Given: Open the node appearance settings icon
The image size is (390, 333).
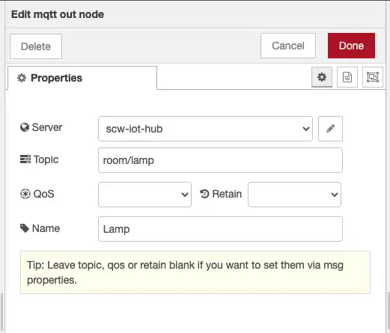Looking at the screenshot, I should coord(373,77).
